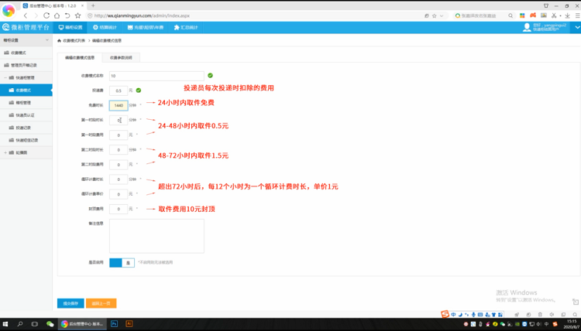
Task: Click the scissors screenshot tool icon
Action: tap(554, 15)
